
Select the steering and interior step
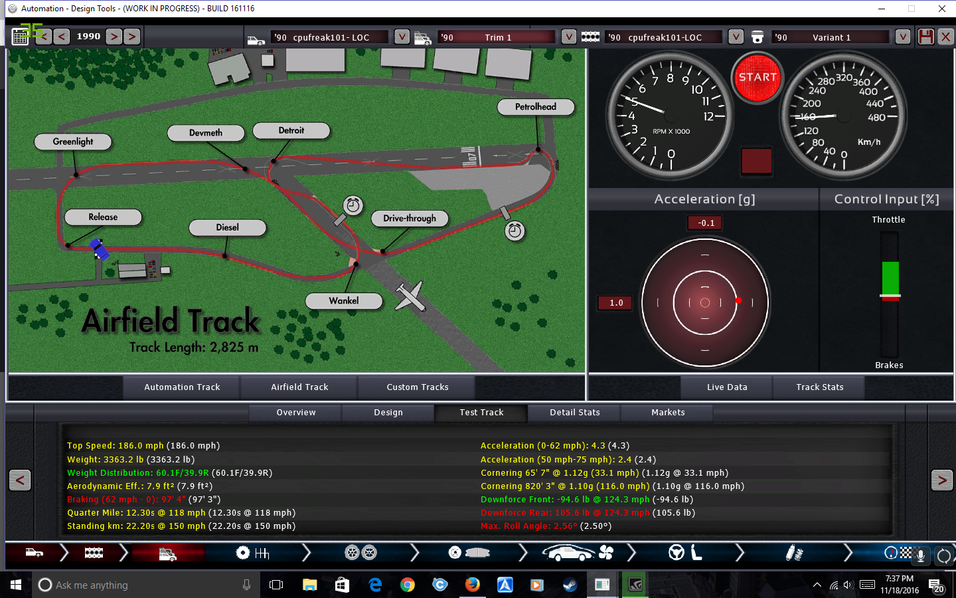tap(685, 553)
